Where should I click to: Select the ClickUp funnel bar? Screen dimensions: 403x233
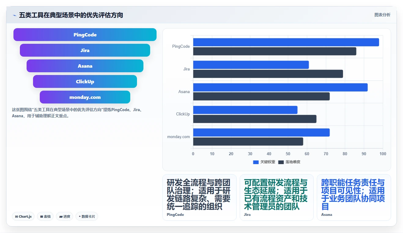pos(85,81)
